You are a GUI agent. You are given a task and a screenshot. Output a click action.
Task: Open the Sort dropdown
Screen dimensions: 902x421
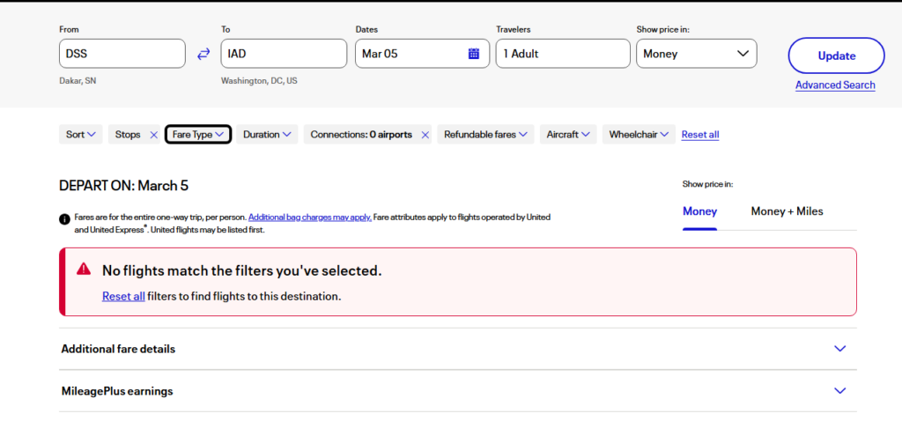click(x=80, y=135)
